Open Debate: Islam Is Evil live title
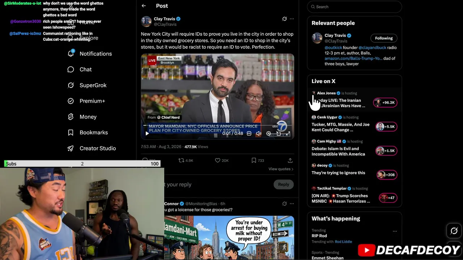This screenshot has height=260, width=463. pos(338,151)
